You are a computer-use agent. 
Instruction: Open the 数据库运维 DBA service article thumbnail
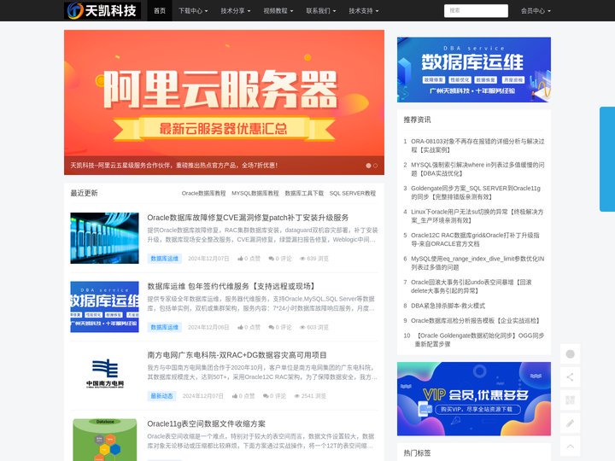click(104, 306)
